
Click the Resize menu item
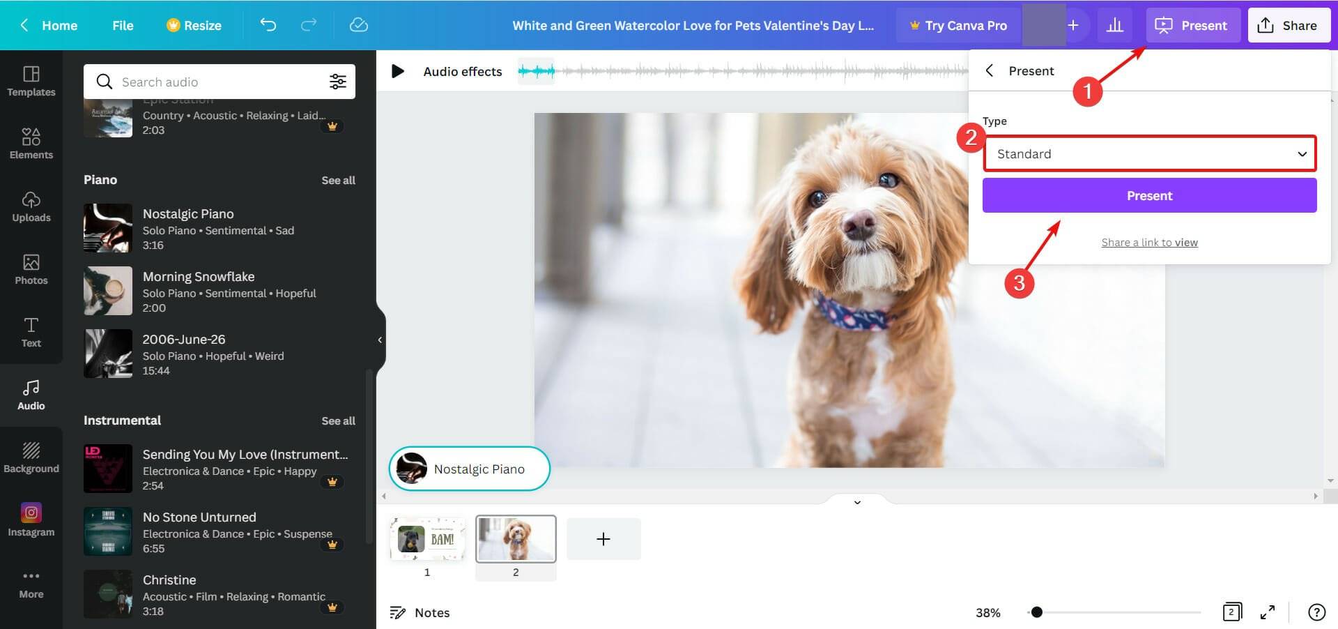(195, 25)
